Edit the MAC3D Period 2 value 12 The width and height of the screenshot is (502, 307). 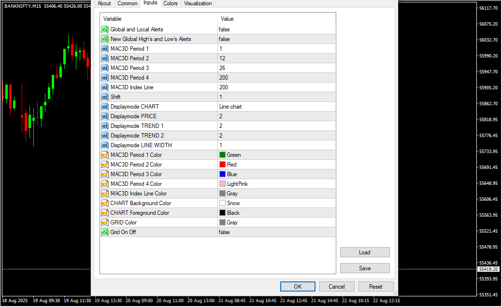[x=275, y=58]
